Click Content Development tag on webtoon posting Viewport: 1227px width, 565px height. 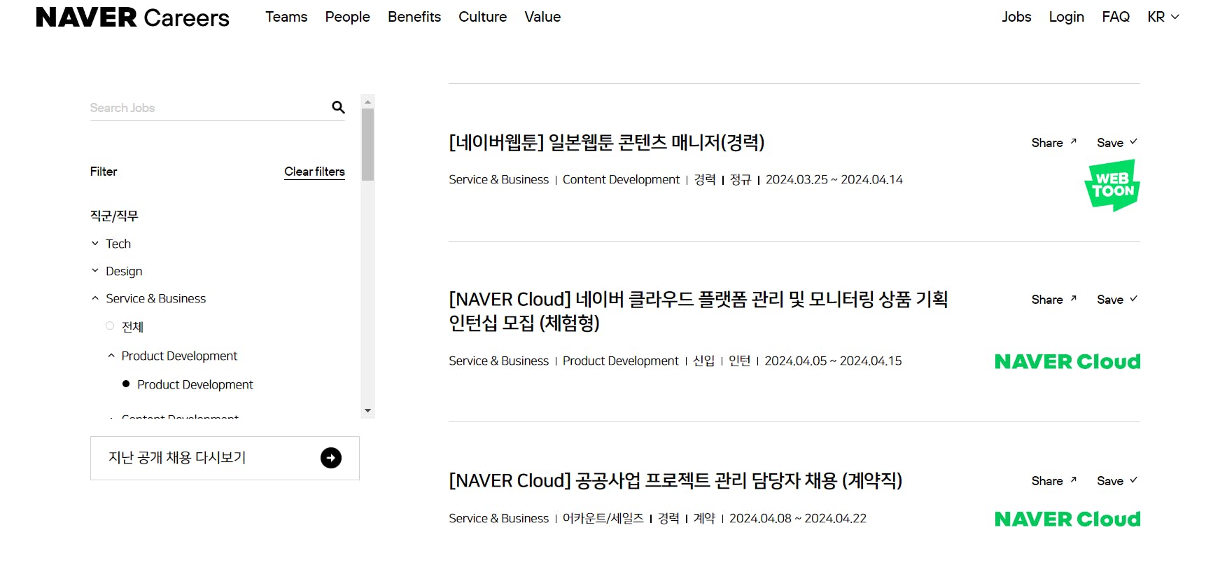click(621, 180)
